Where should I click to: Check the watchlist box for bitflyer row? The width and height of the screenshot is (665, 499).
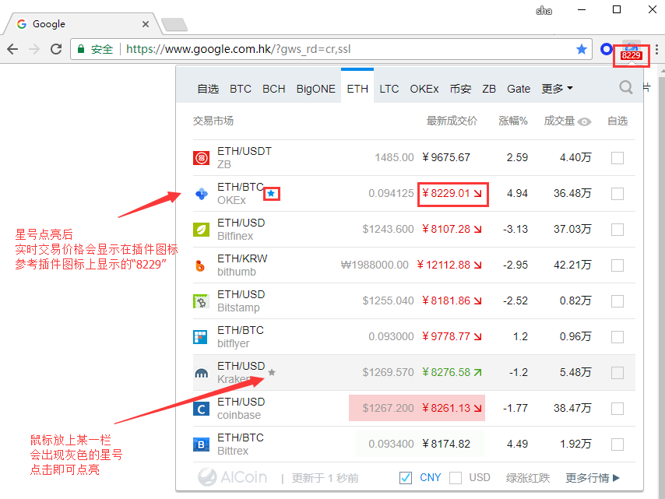[617, 337]
